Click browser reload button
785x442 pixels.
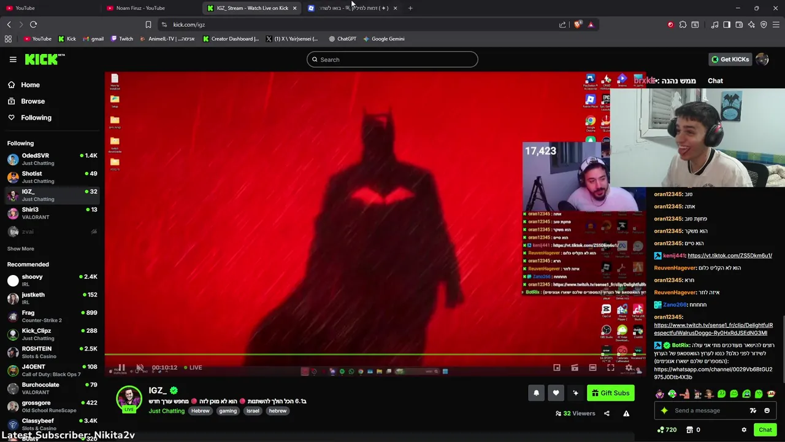point(33,25)
